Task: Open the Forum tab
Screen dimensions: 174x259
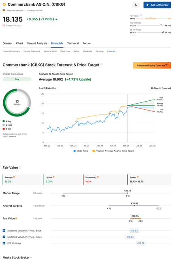Action: pyautogui.click(x=86, y=43)
